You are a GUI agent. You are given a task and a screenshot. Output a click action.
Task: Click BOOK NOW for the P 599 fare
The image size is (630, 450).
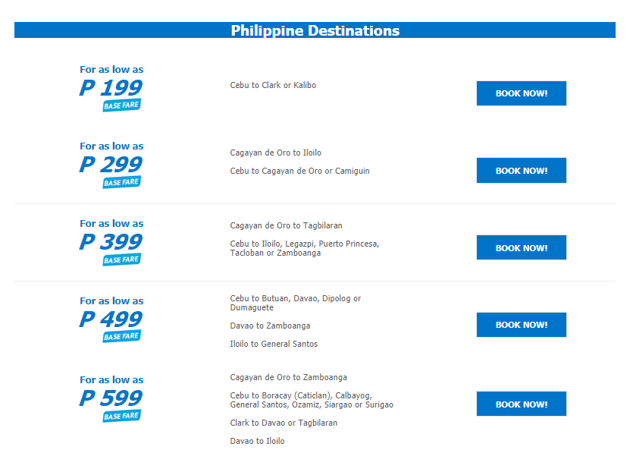[521, 404]
